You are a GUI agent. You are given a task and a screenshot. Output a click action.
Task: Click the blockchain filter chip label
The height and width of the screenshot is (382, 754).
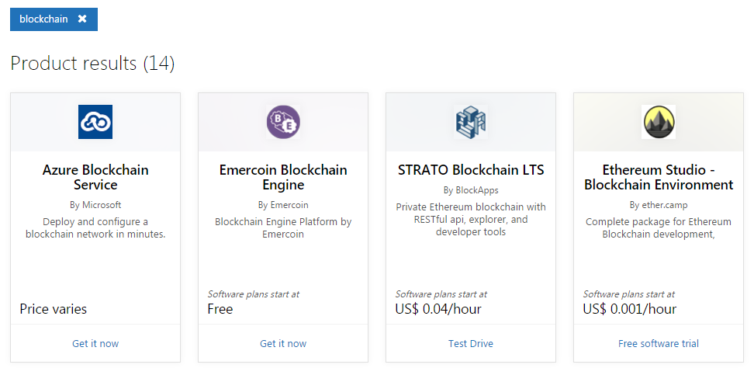tap(43, 19)
